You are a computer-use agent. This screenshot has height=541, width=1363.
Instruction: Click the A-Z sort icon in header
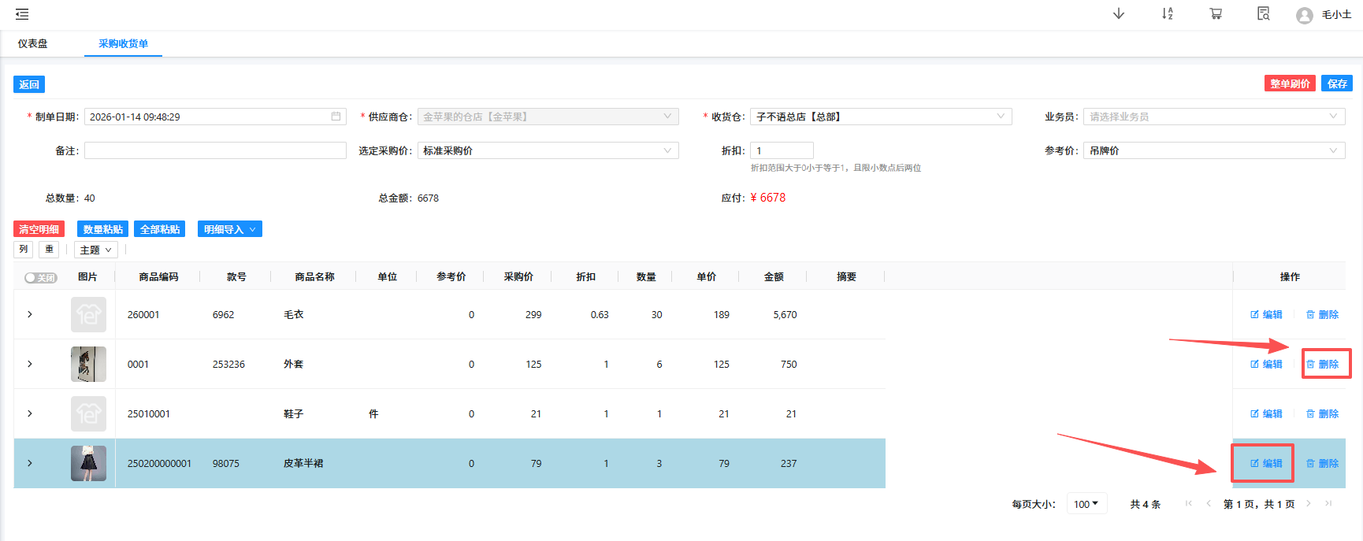point(1168,13)
